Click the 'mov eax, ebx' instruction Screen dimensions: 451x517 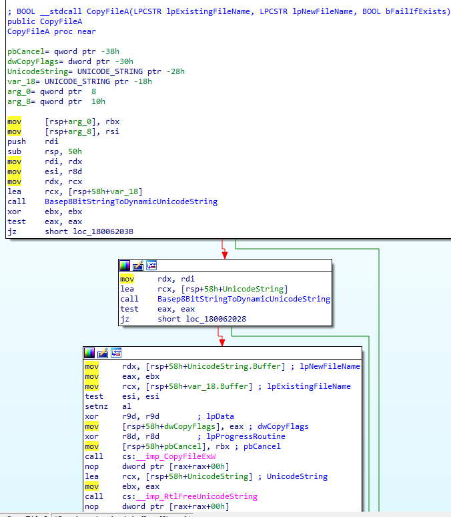122,376
